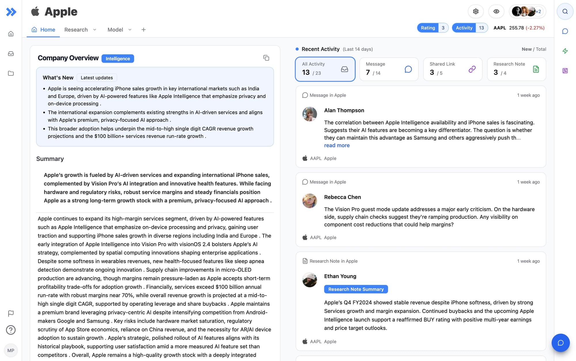
Task: Click the search icon at top right
Action: 565,12
